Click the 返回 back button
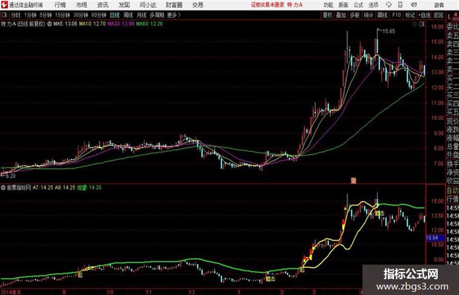 coord(438,15)
